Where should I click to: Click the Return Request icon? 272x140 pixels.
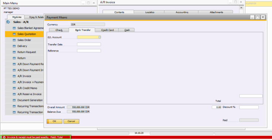pos(14,52)
